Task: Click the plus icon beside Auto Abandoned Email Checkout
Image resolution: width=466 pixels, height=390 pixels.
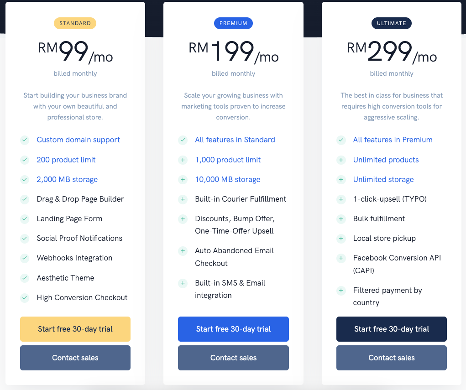Action: pos(183,251)
